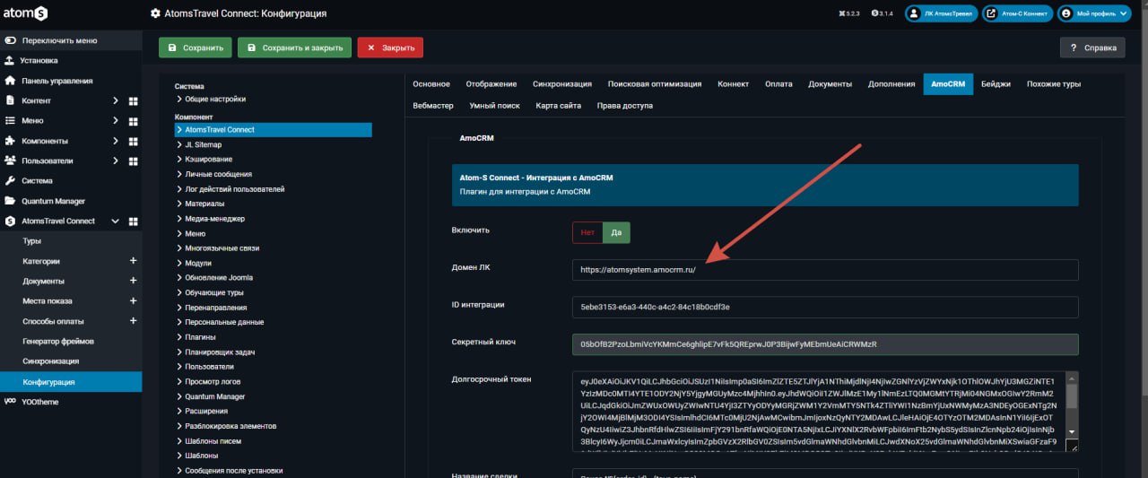Open the Мой профиль dropdown

tap(1093, 13)
